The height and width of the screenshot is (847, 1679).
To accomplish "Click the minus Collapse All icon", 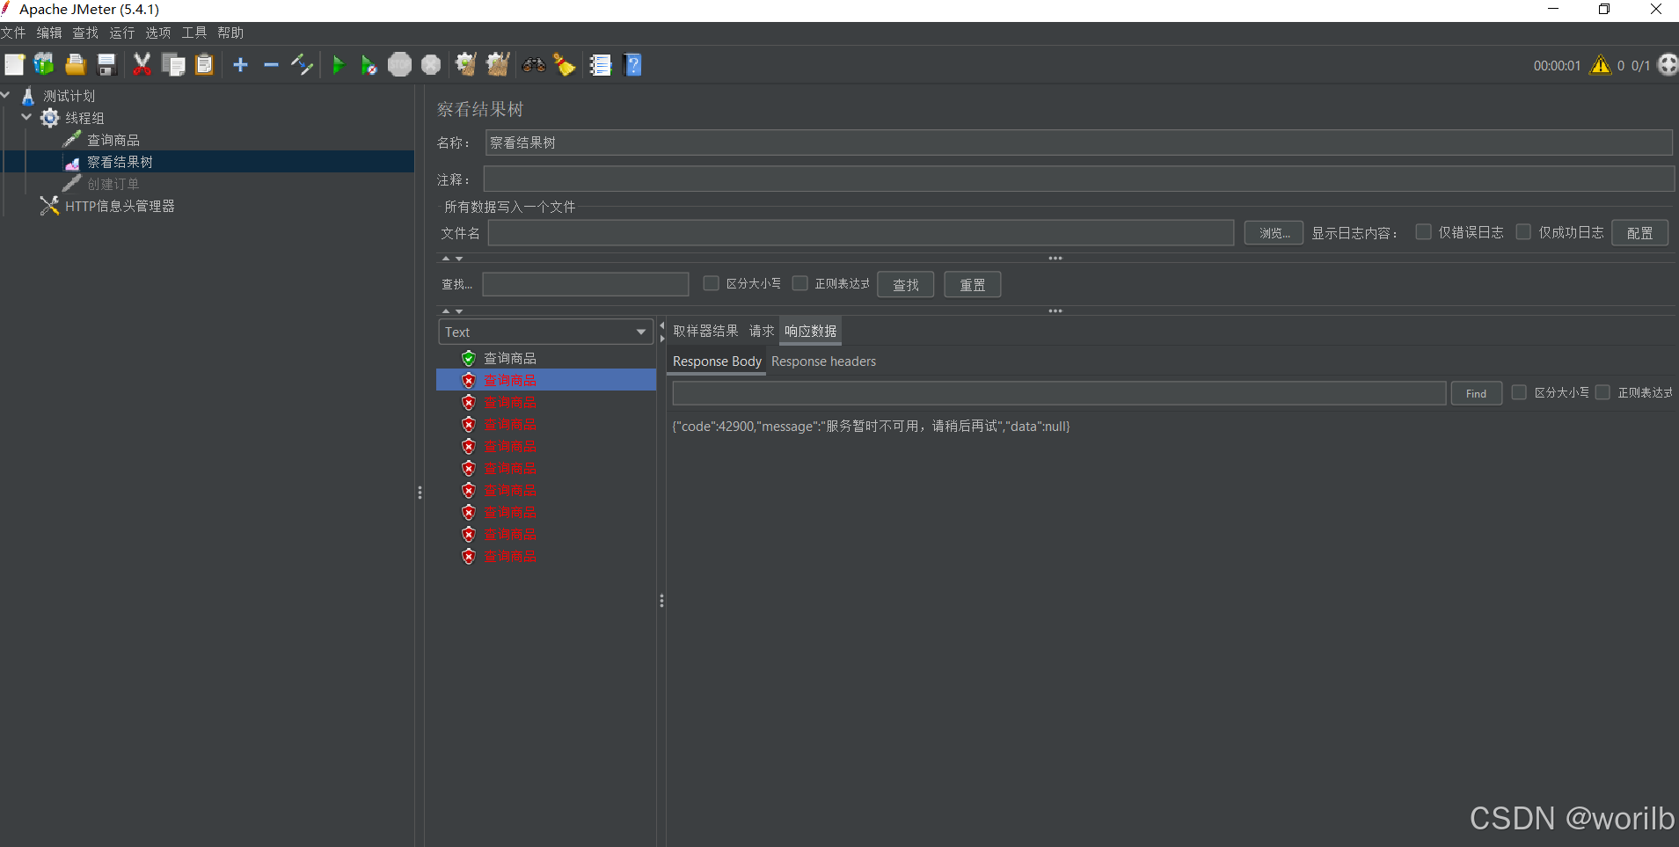I will coord(271,65).
